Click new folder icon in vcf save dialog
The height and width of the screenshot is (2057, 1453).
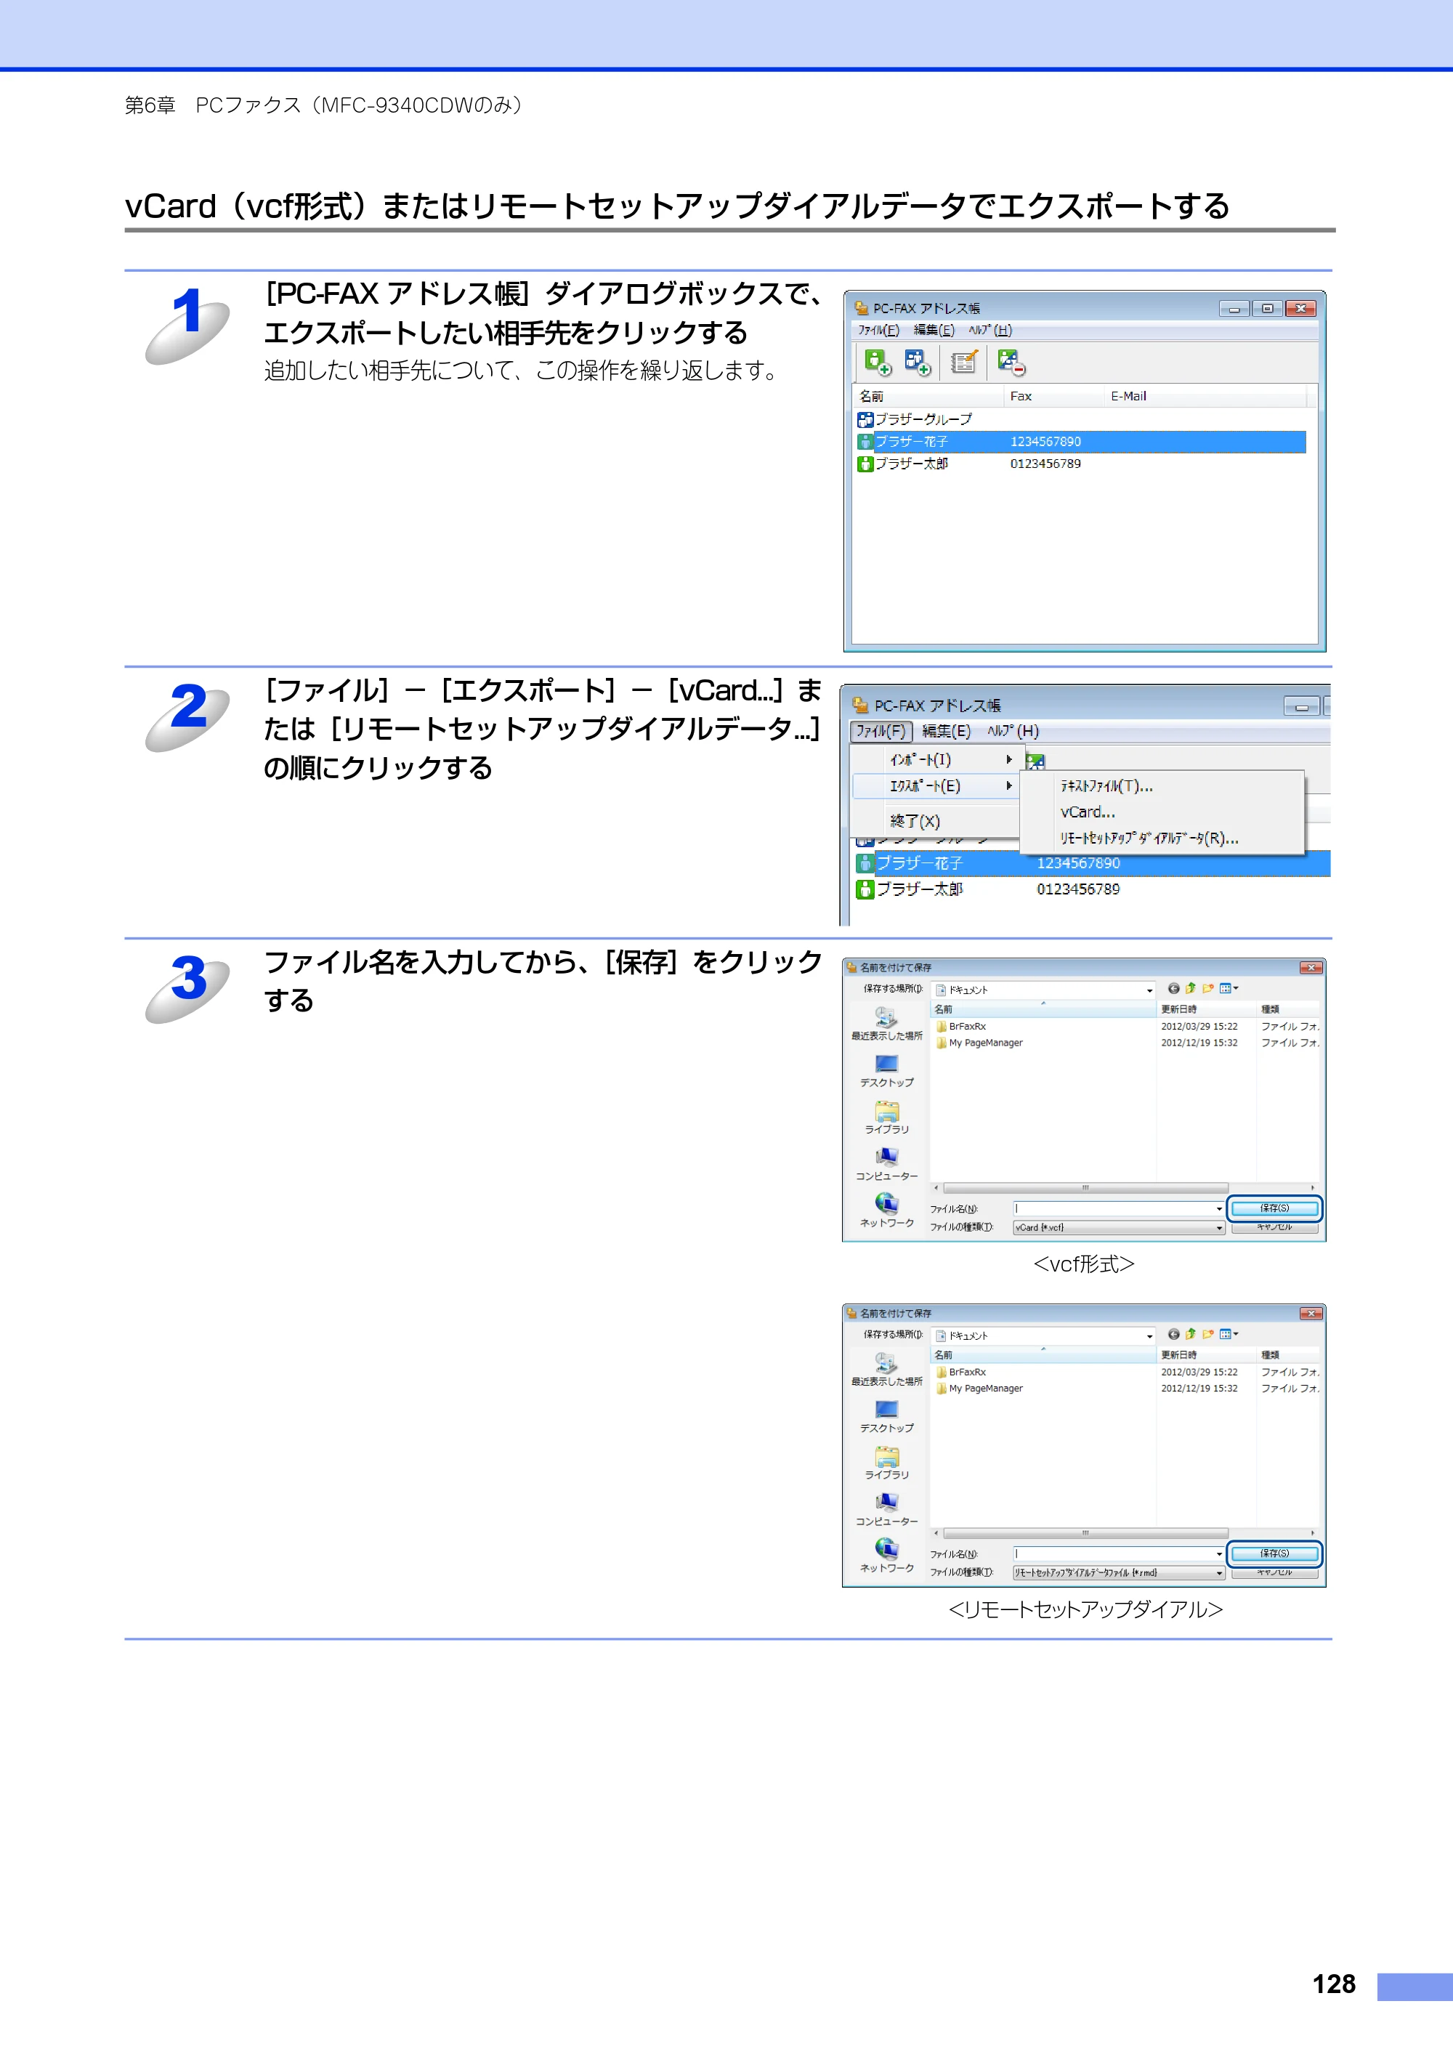[x=1207, y=989]
